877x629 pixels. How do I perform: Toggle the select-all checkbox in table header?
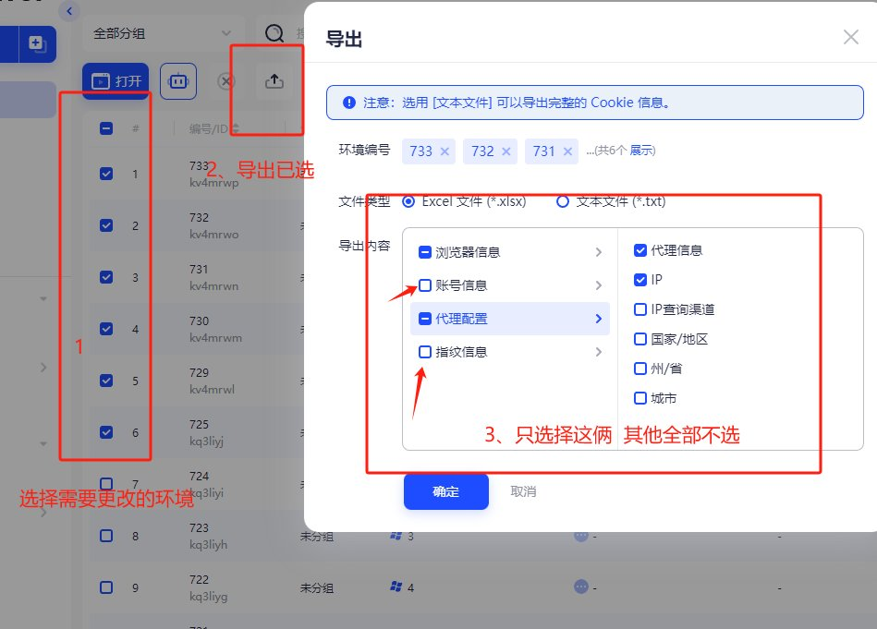(106, 128)
